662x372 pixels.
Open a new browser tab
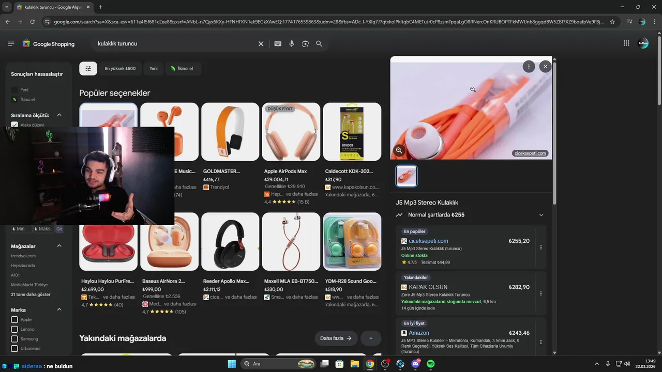point(100,7)
